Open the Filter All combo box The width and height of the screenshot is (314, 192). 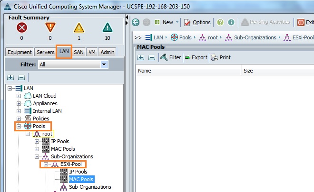[x=73, y=64]
